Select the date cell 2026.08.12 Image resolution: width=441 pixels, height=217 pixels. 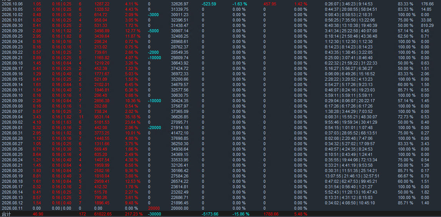pos(12,203)
